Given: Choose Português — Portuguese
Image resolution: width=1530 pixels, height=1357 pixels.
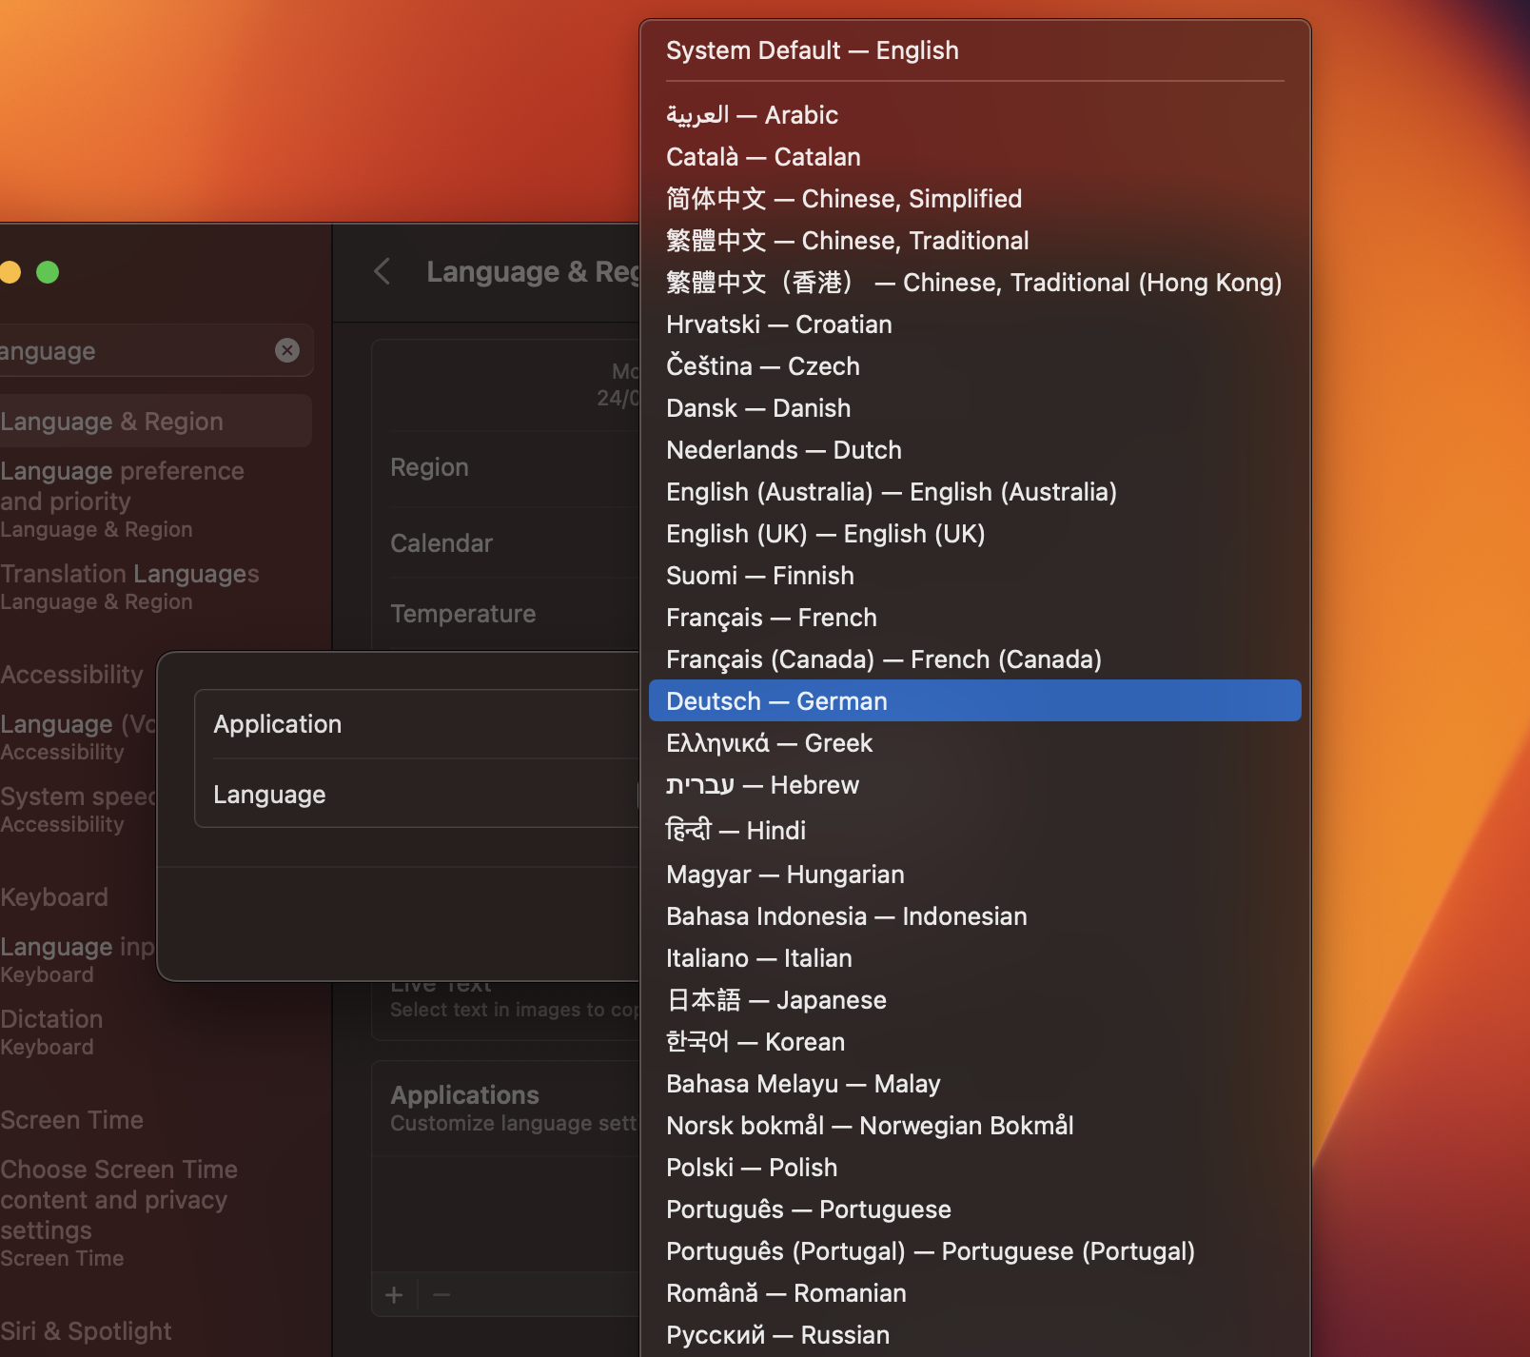Looking at the screenshot, I should tap(974, 1209).
